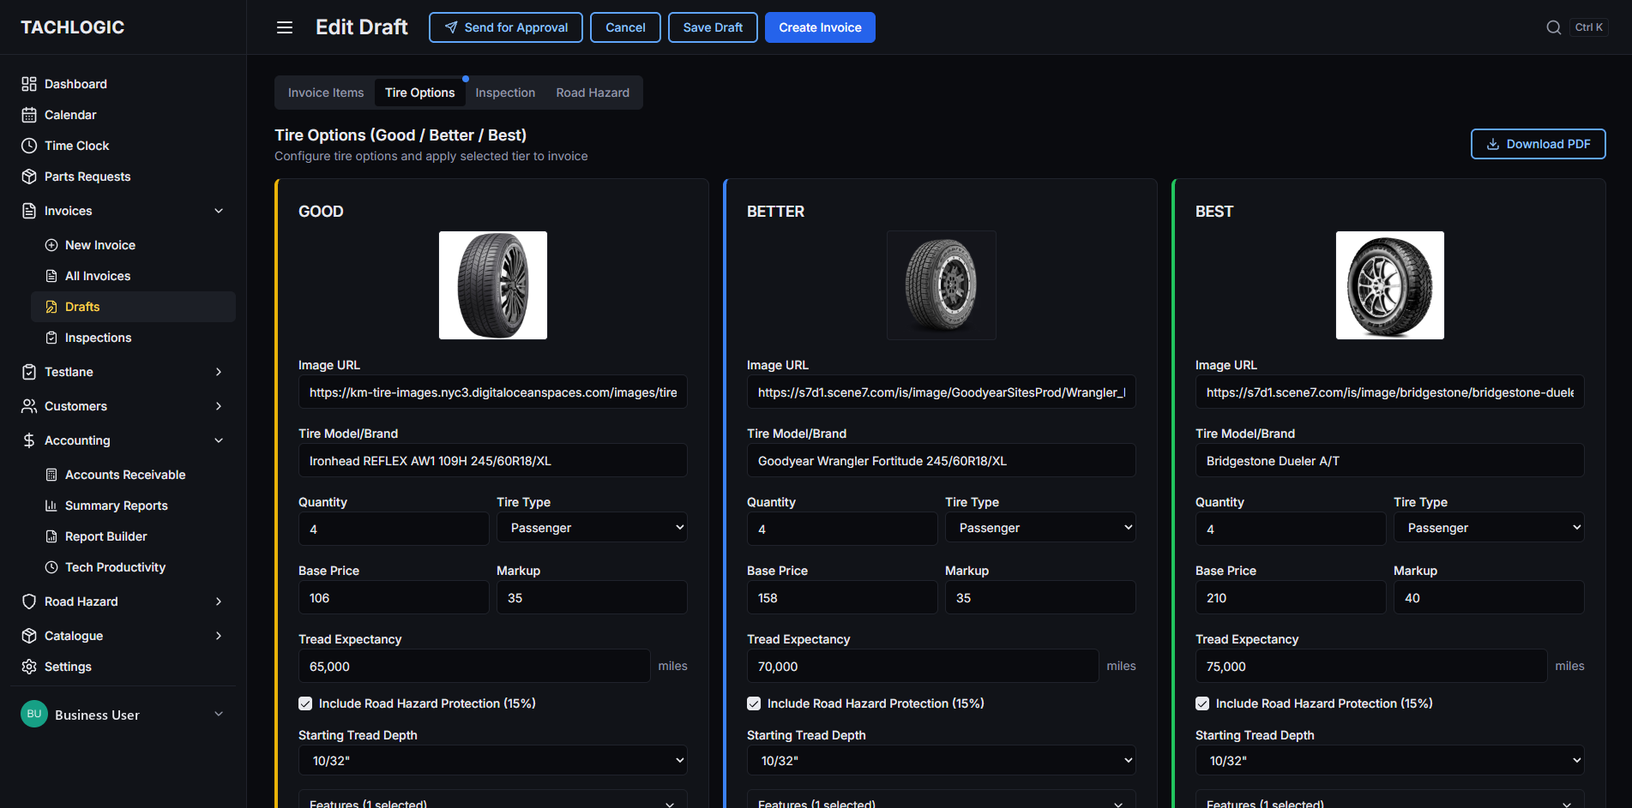Open Drafts in the sidebar
Image resolution: width=1632 pixels, height=808 pixels.
pyautogui.click(x=133, y=307)
